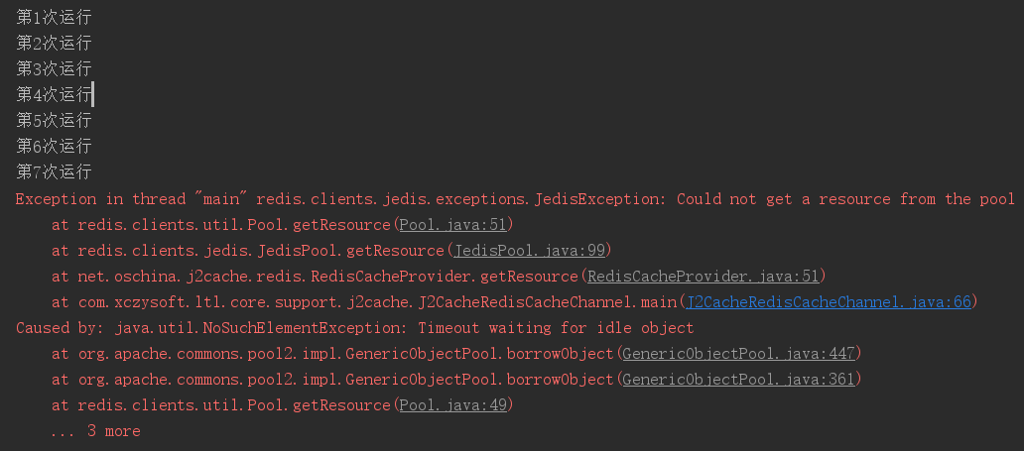Select the 第2次运行 output line
This screenshot has width=1024, height=451.
tap(55, 44)
